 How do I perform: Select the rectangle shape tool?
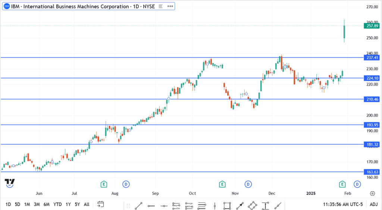(x=227, y=205)
